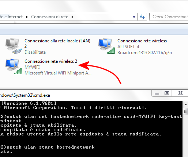Click the 'Versione 6.1.7601' line in cmd
This screenshot has width=188, height=157.
click(x=28, y=103)
